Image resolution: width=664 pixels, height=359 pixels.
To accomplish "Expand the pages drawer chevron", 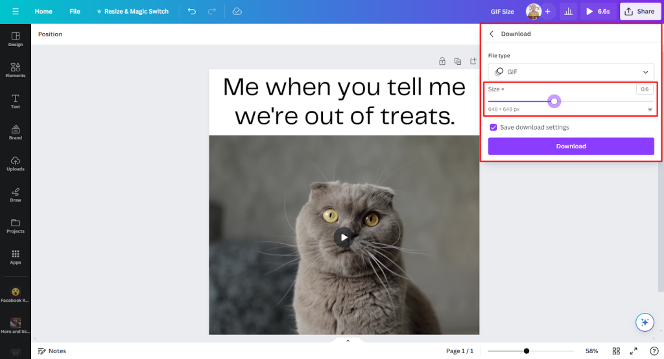I will [x=348, y=341].
